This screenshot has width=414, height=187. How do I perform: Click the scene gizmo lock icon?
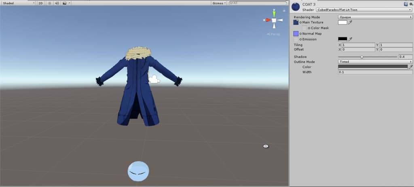click(284, 11)
